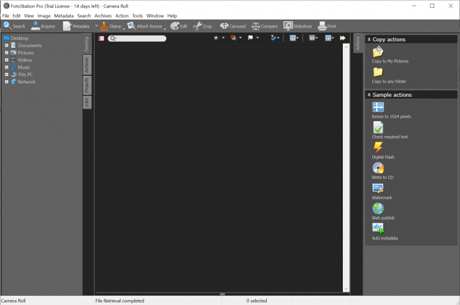This screenshot has height=305, width=460.
Task: Click the Copy to any folder action
Action: coord(389,75)
